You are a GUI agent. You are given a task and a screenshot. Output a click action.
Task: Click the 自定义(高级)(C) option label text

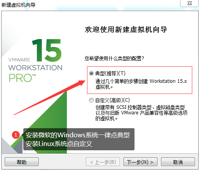pos(112,100)
